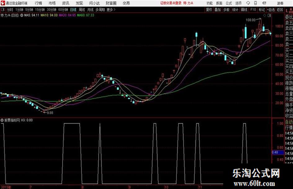Open the 财富圈 menu
Image resolution: width=293 pixels, height=189 pixels.
point(111,3)
